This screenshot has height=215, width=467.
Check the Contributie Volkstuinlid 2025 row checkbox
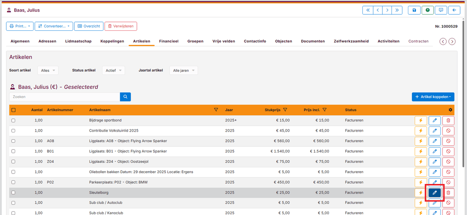14,131
